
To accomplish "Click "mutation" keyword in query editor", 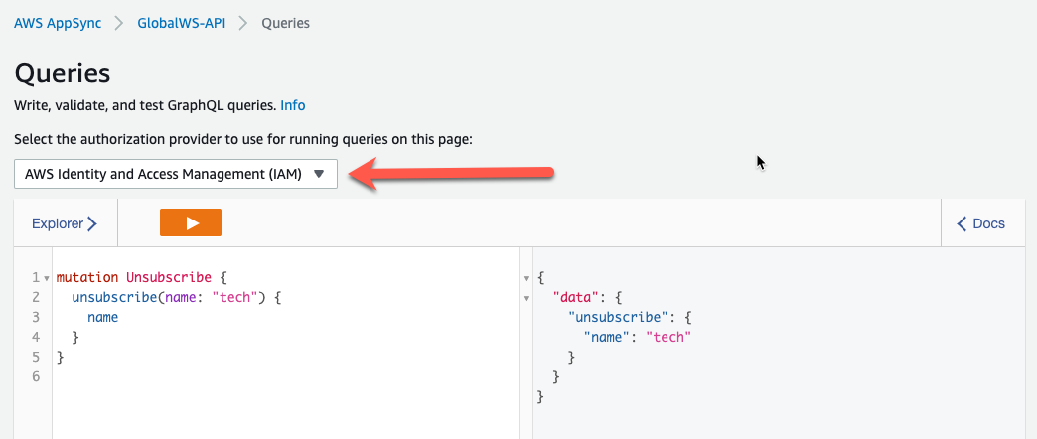I will click(x=87, y=277).
